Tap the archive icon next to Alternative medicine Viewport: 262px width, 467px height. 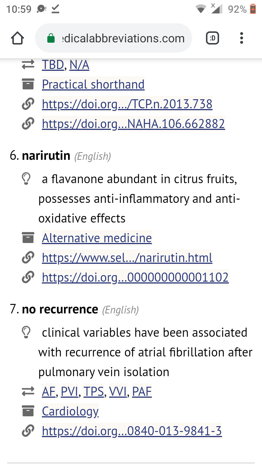coord(28,238)
